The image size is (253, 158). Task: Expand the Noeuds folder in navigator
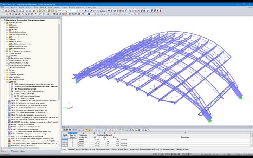[7, 25]
